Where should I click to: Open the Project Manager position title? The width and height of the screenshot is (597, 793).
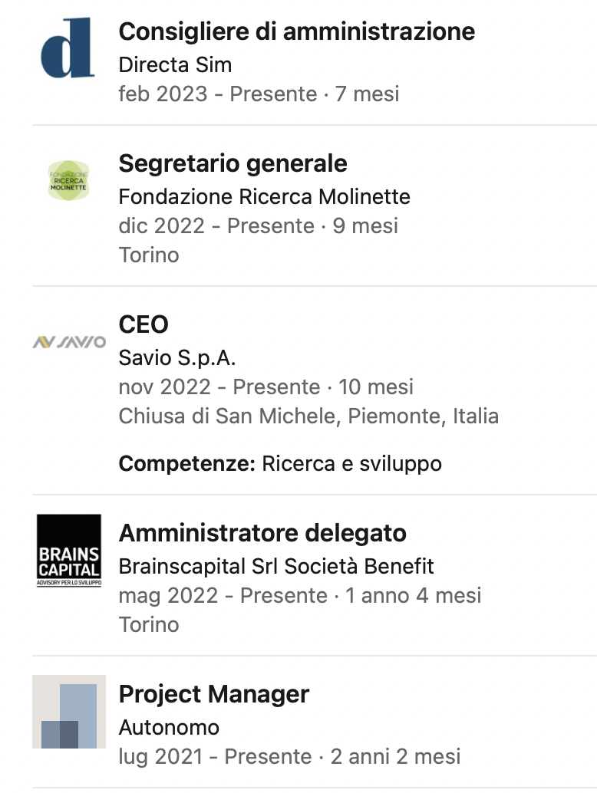point(213,694)
